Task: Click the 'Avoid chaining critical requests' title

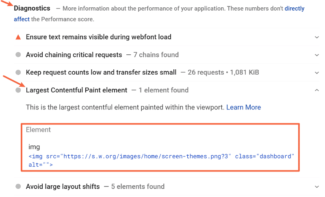Action: [x=74, y=55]
